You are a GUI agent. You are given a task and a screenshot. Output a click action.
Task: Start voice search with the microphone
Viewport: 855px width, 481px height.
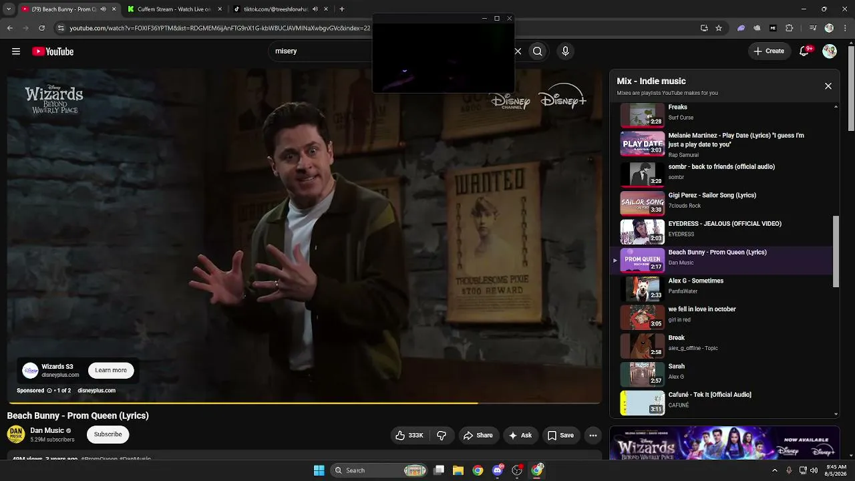coord(565,51)
